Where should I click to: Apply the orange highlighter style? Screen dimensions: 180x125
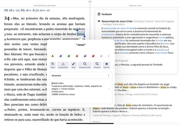tap(77, 56)
